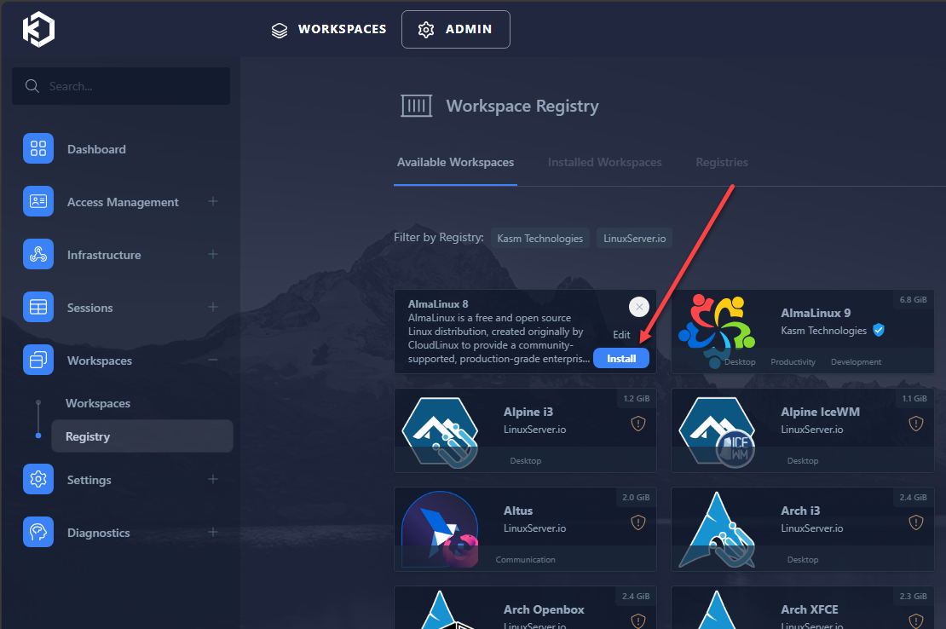Click the 1.2 GiB size on Alpine i3
This screenshot has width=946, height=629.
point(637,399)
